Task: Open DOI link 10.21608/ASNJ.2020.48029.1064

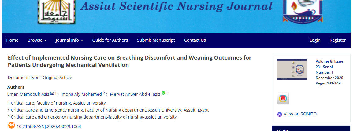Action: (x=49, y=126)
